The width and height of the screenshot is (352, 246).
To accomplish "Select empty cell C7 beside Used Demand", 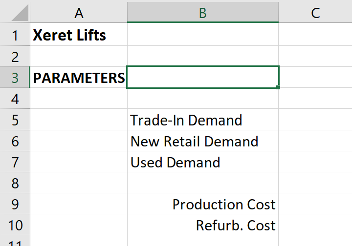I will click(315, 162).
